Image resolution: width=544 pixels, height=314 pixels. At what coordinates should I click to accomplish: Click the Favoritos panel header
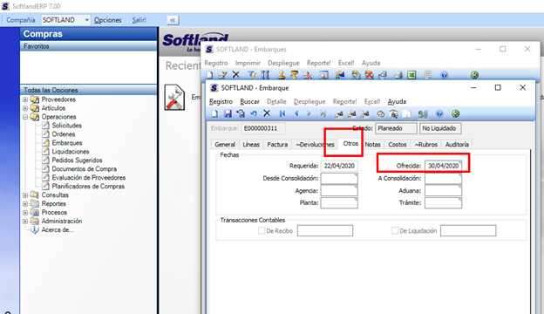click(88, 46)
